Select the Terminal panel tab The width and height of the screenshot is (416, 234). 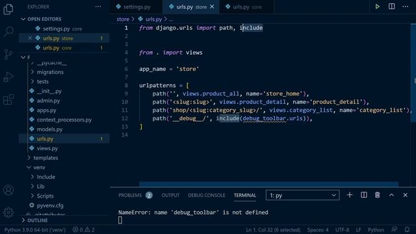coord(245,195)
